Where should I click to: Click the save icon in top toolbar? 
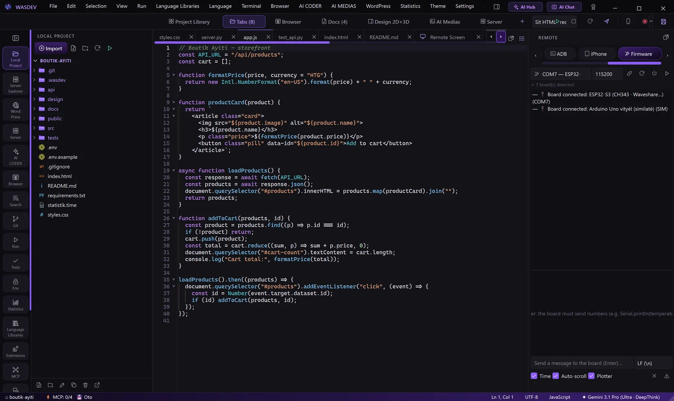point(664,22)
